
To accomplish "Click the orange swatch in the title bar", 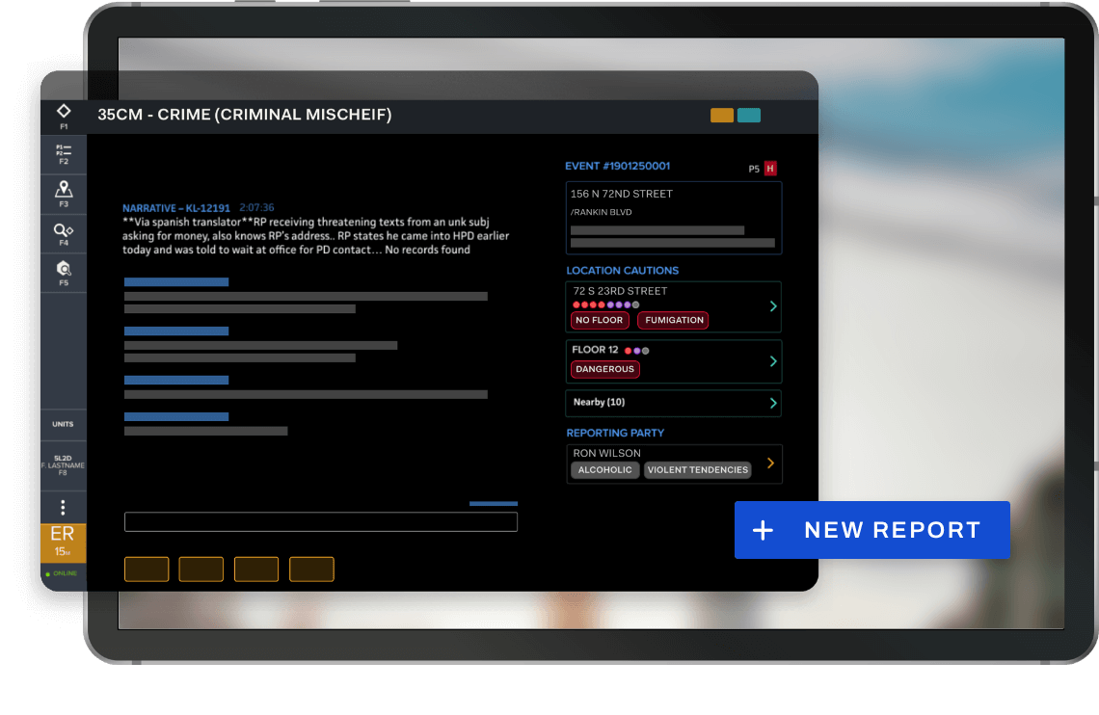I will pos(721,115).
